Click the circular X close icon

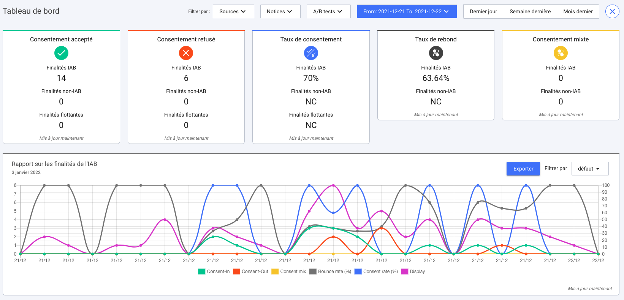coord(612,11)
